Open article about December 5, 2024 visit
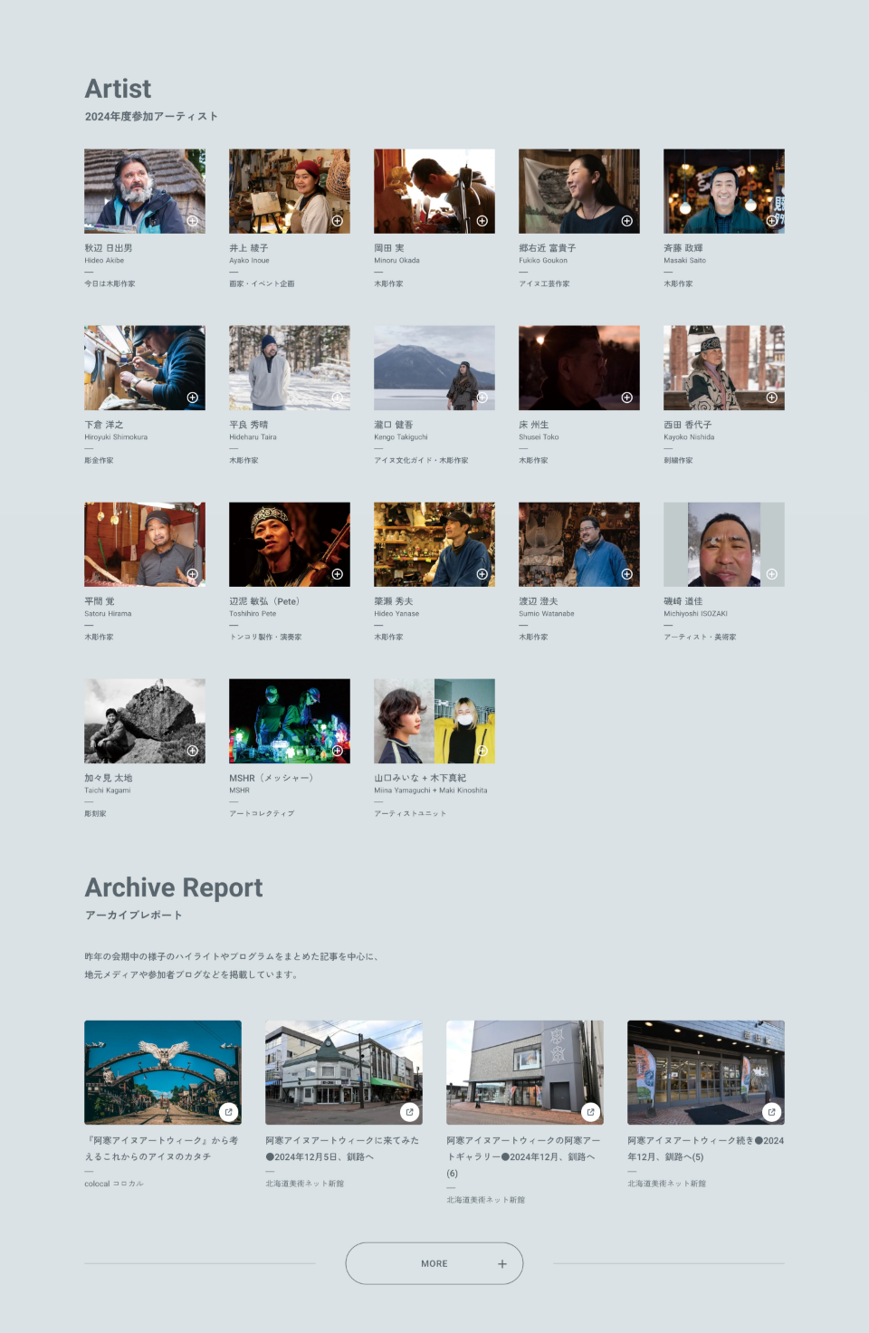 click(x=342, y=1148)
